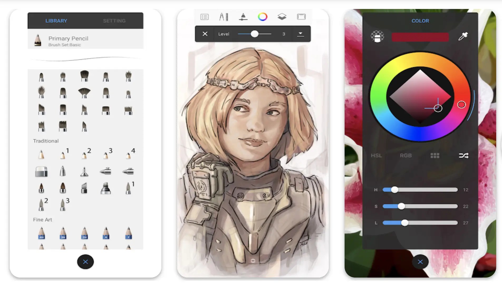Switch color mode to RGB
This screenshot has height=286, width=502.
tap(405, 155)
